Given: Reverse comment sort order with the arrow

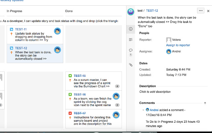Looking at the screenshot, I should 205,103.
